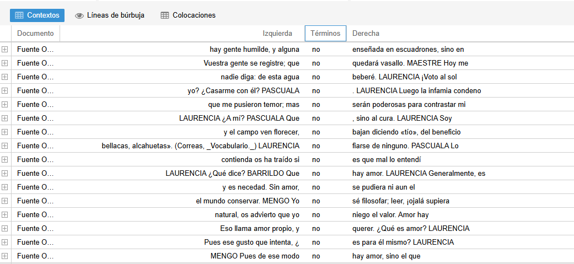Click left context 'que me pusieron temor; mas'

(x=254, y=105)
